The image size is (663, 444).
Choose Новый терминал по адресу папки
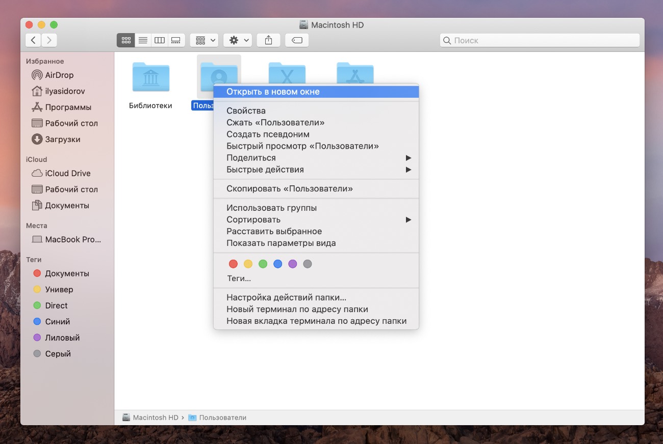pyautogui.click(x=316, y=309)
